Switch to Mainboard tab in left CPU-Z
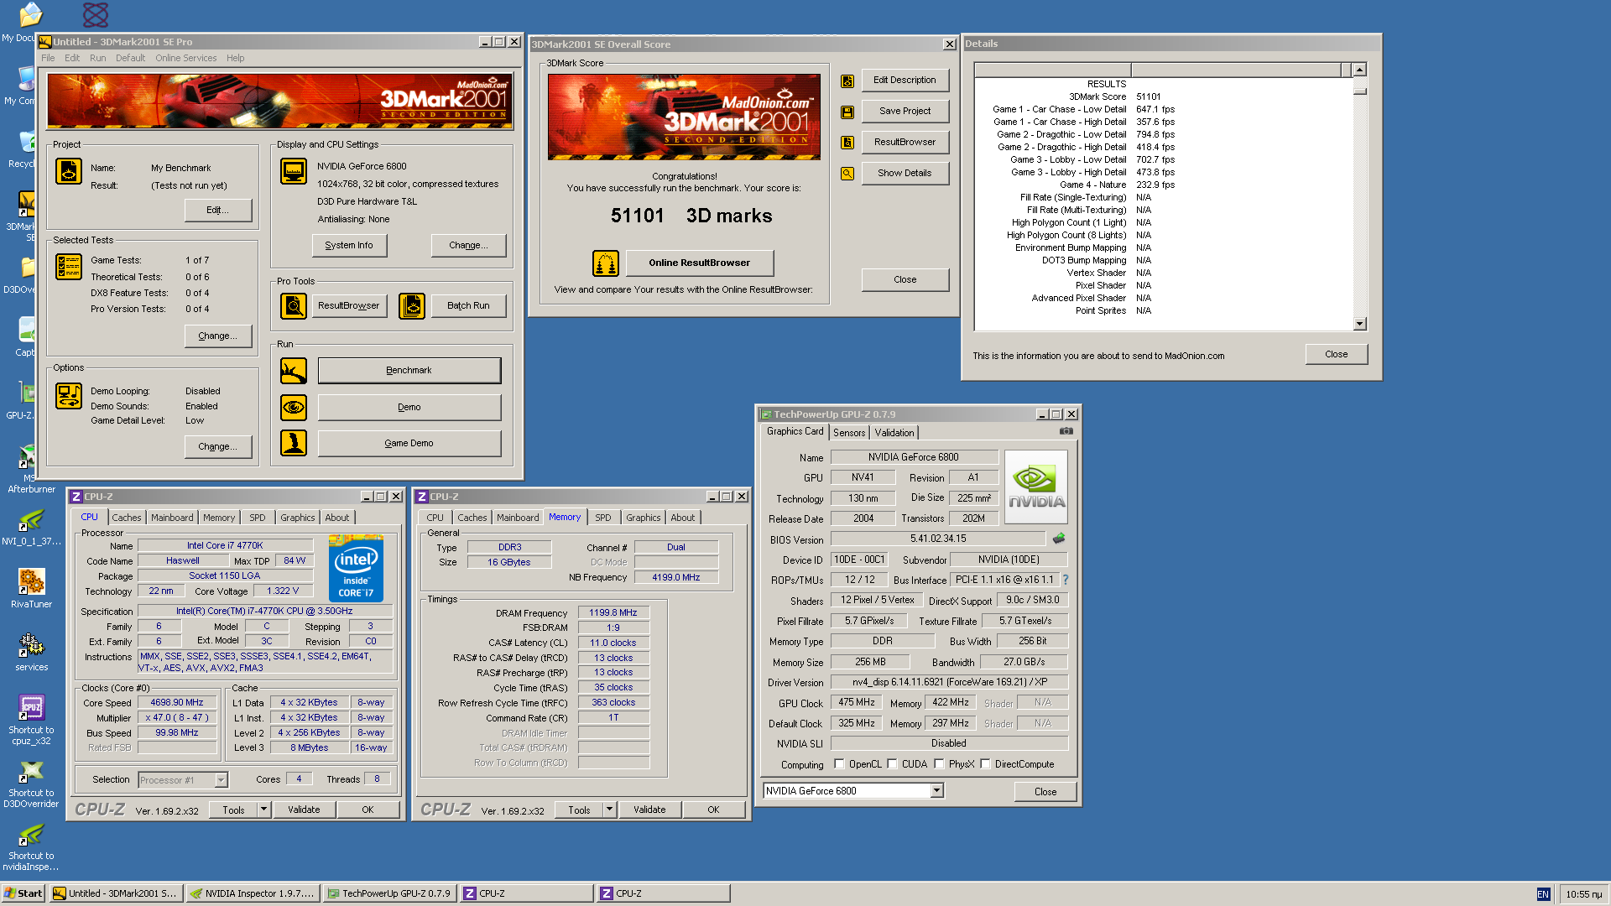 click(172, 518)
